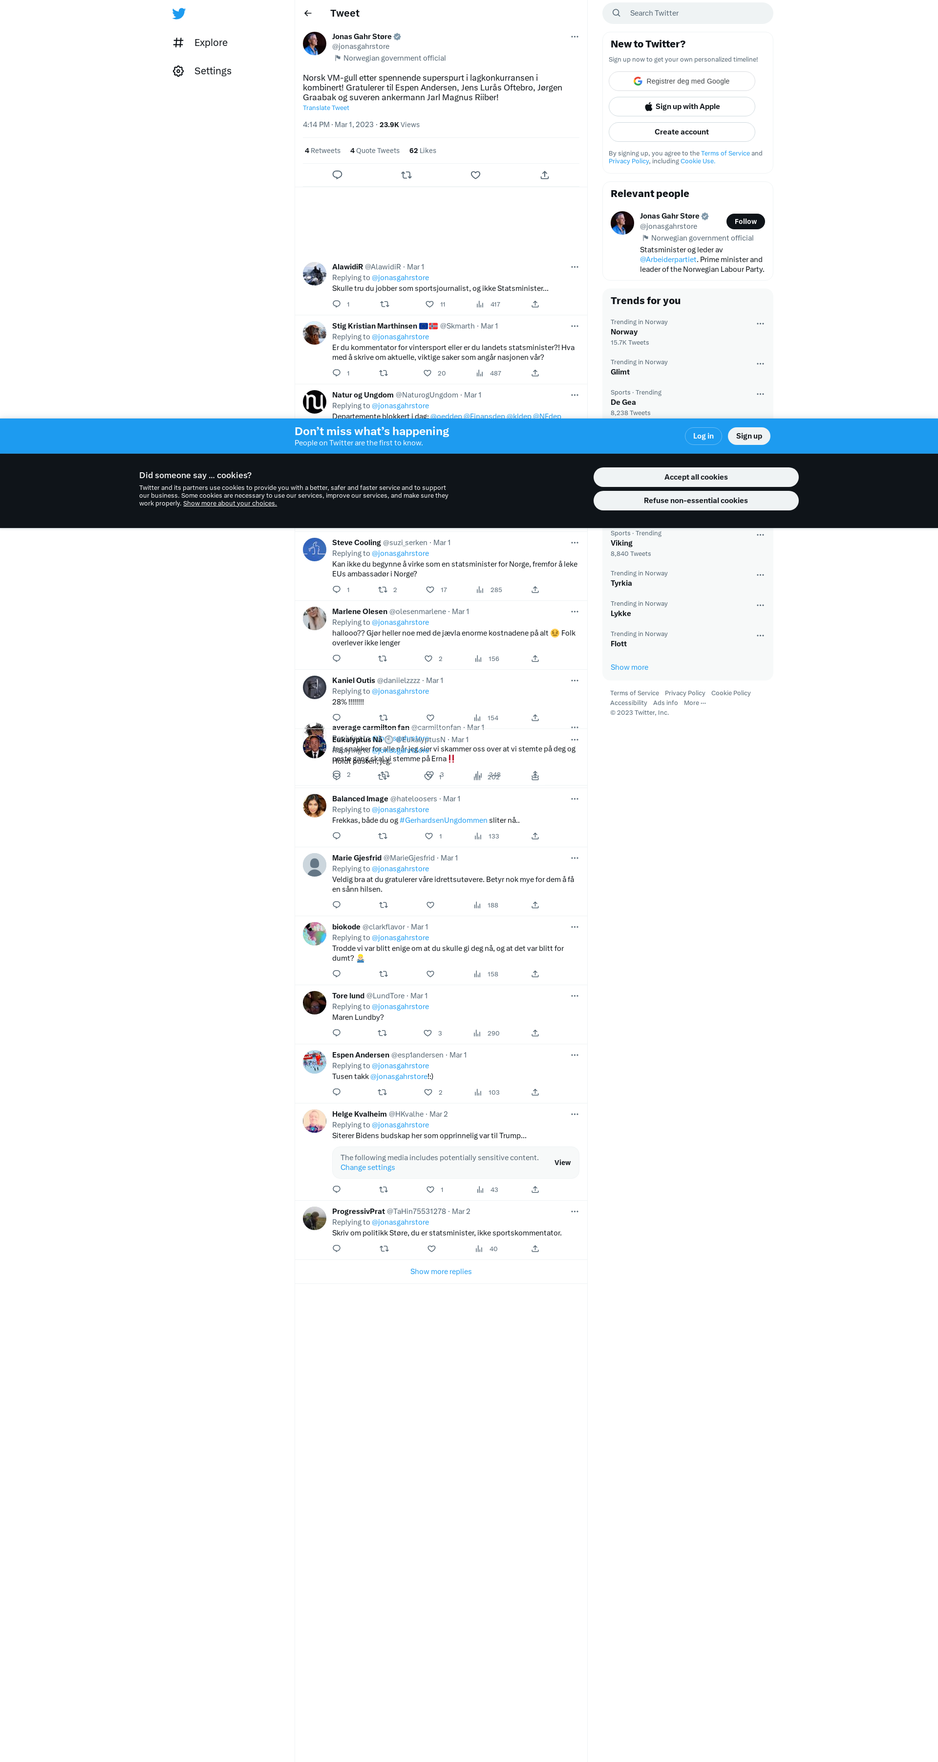Retweet the main tweet

pyautogui.click(x=406, y=175)
